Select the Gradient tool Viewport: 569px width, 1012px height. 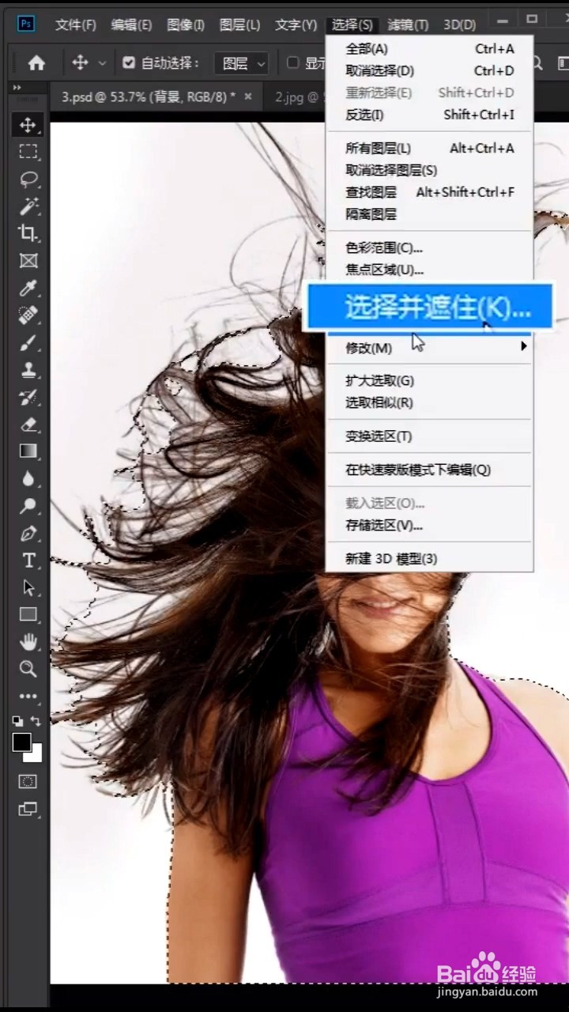point(28,451)
